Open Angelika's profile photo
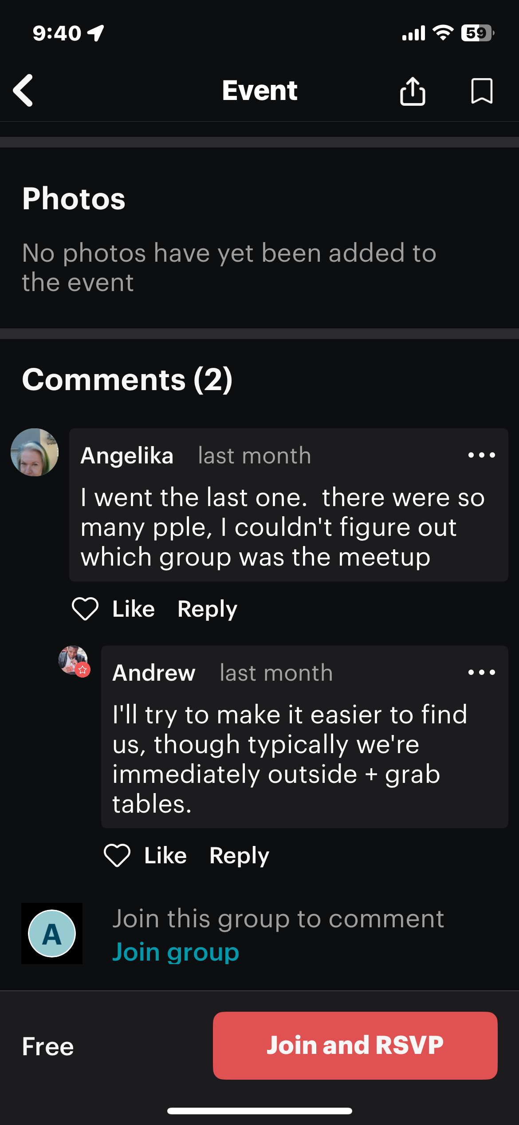The image size is (519, 1125). point(35,452)
